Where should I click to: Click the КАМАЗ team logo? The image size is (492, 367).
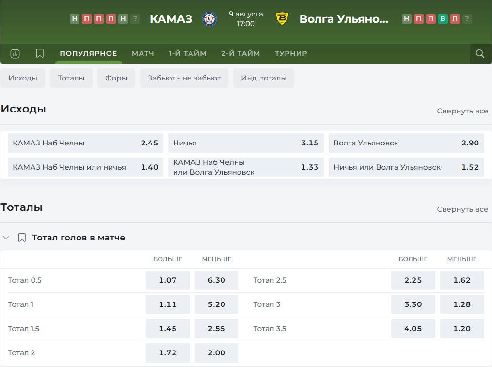coord(209,19)
